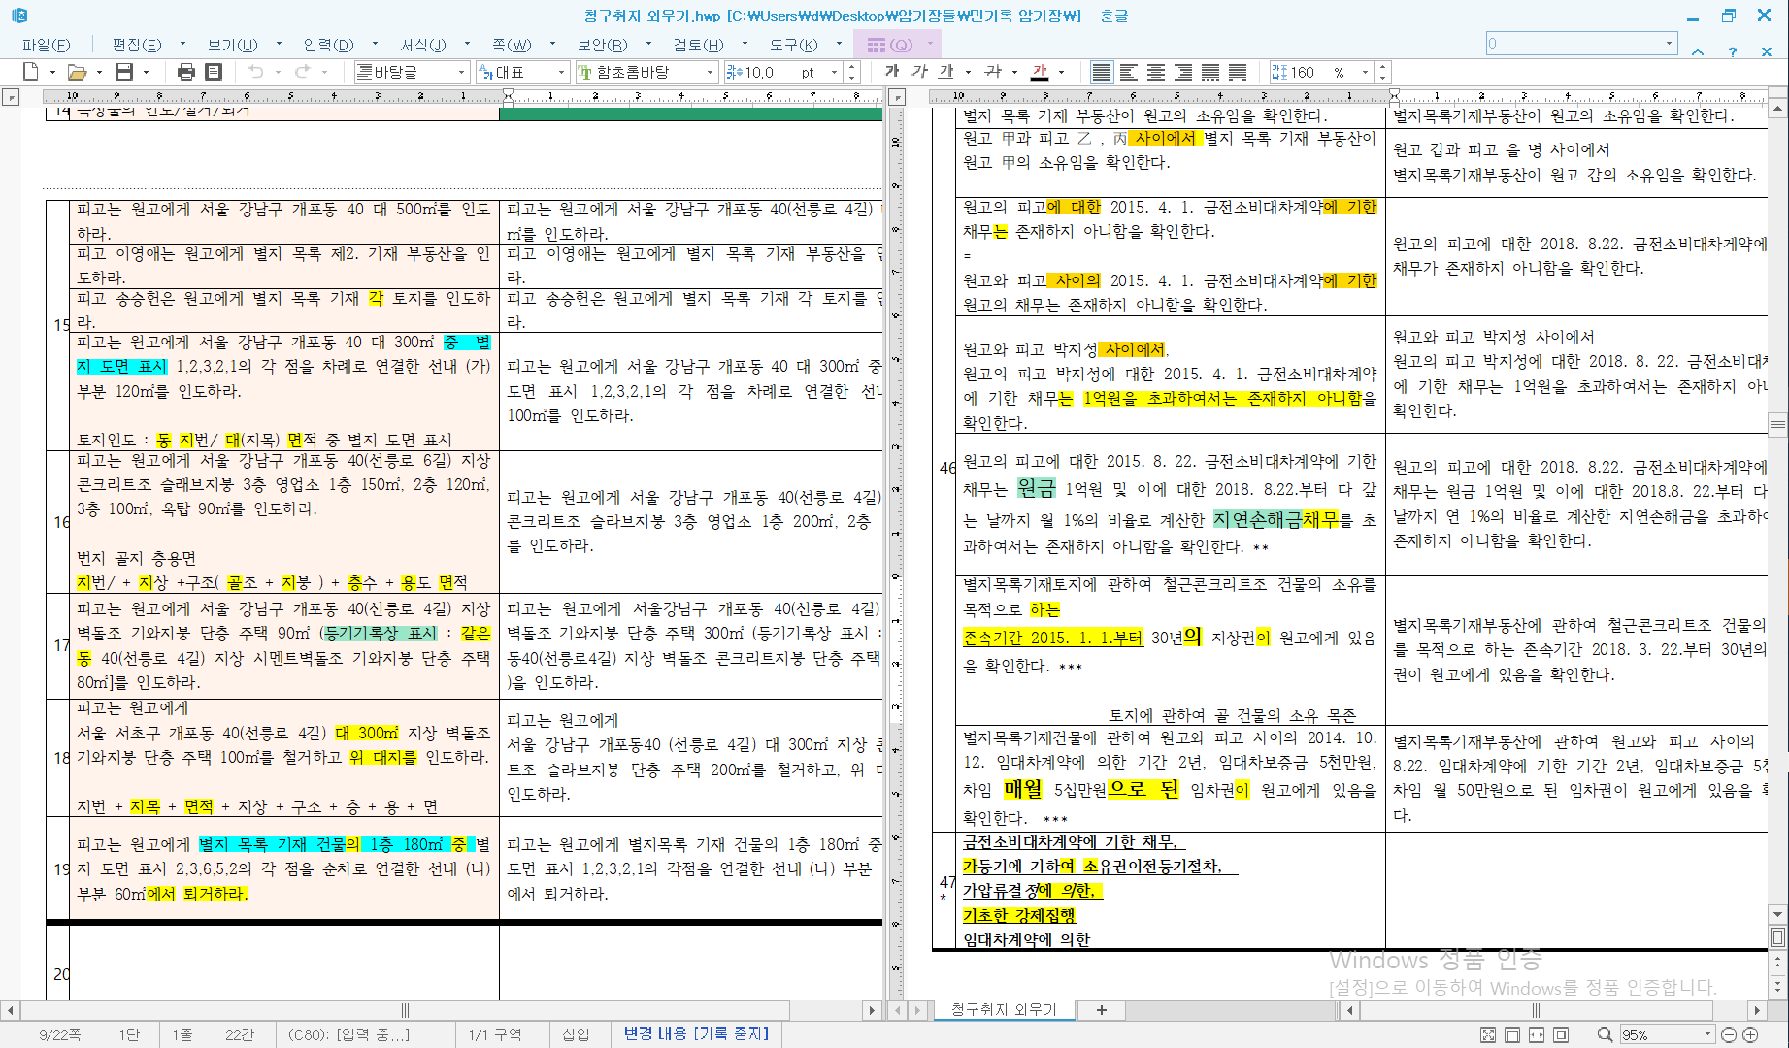Click 변경 내용 [기록 중지] in status bar

tap(695, 1034)
